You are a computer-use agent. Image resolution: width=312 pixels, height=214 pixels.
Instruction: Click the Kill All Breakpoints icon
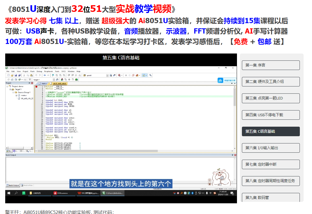137,75
